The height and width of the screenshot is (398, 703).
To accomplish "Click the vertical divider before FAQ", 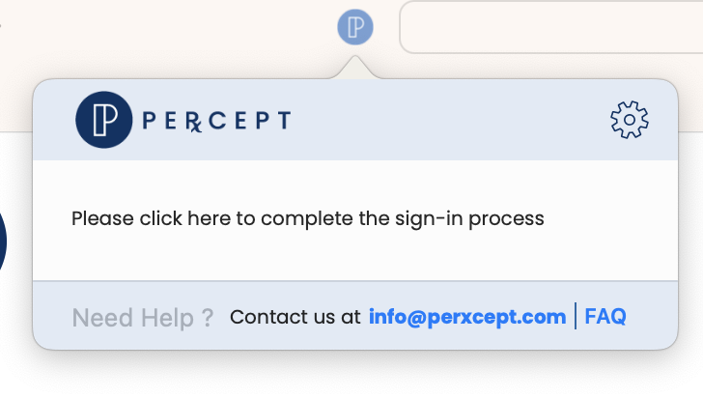I will [576, 316].
